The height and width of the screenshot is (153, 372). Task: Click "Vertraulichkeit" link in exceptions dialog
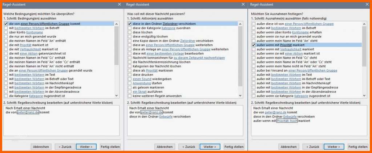tap(291, 49)
